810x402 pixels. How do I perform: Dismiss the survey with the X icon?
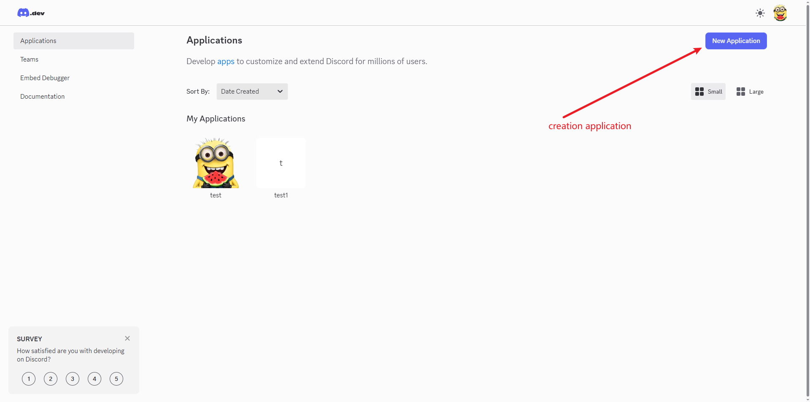127,338
